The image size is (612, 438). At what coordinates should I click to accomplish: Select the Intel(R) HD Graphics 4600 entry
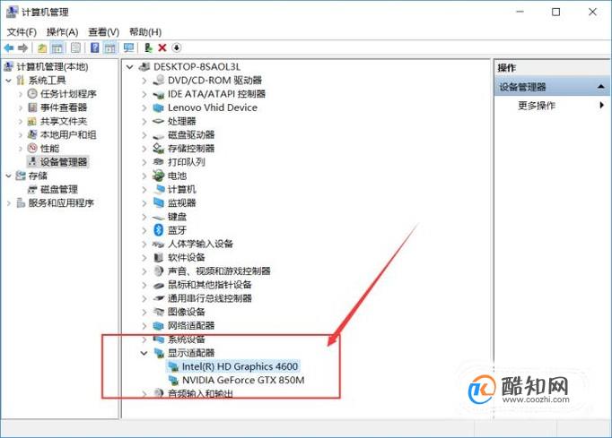(240, 366)
